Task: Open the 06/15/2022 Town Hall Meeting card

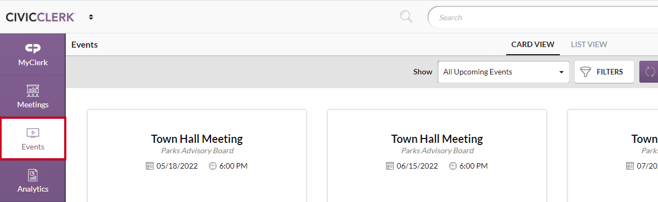Action: tap(437, 156)
